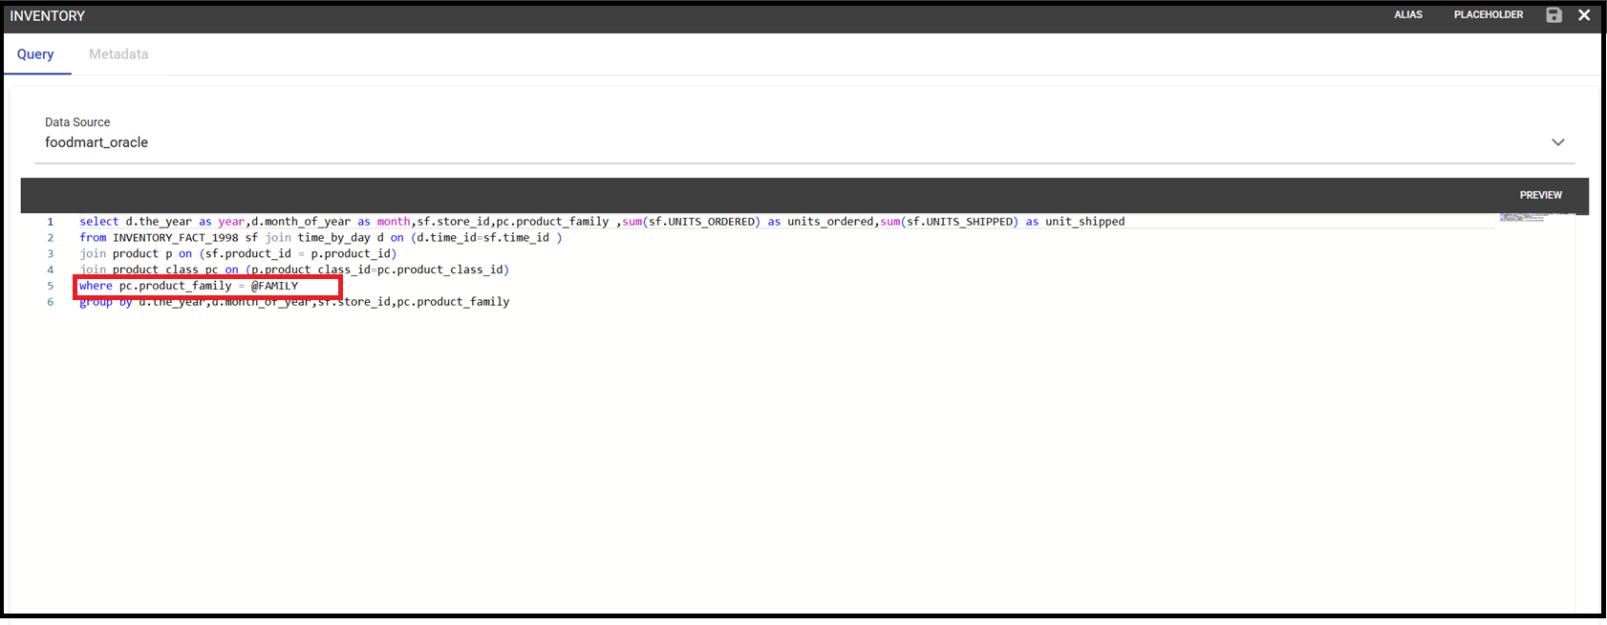The image size is (1607, 625).
Task: Click 'INVENTORY_FACT_1998' in the from clause
Action: 176,238
